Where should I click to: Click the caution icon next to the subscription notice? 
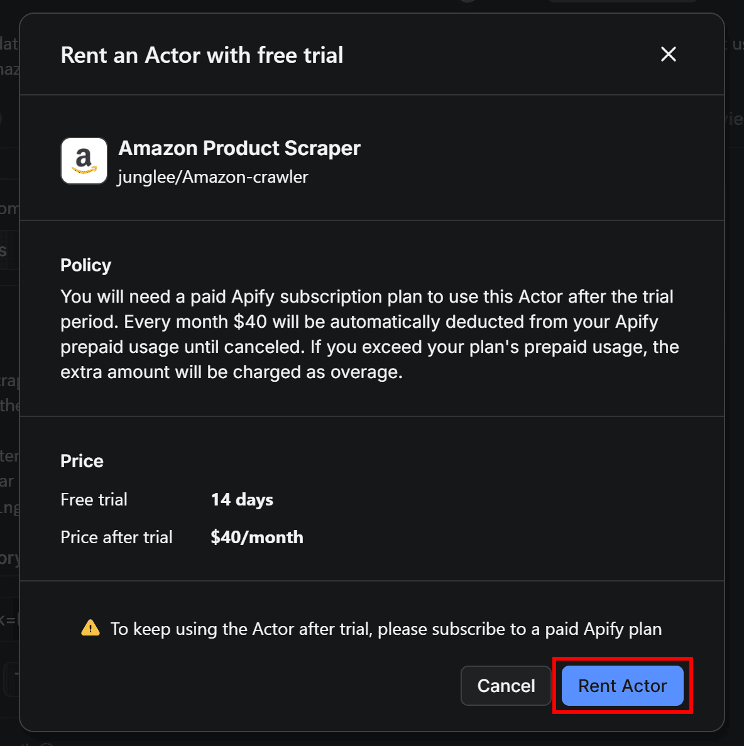(90, 628)
